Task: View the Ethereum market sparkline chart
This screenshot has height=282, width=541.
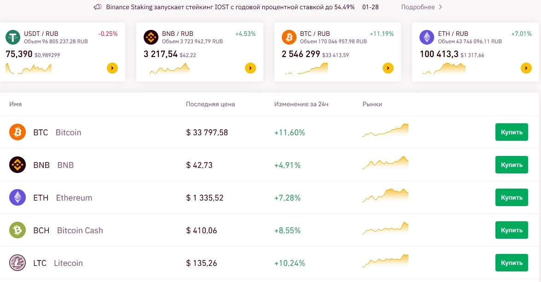Action: coord(385,196)
